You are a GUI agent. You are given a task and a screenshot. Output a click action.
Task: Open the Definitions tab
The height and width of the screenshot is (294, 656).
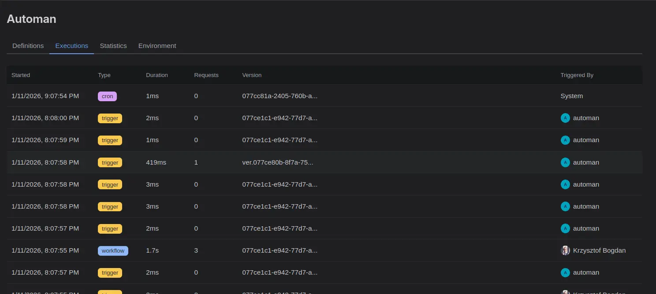pos(28,46)
